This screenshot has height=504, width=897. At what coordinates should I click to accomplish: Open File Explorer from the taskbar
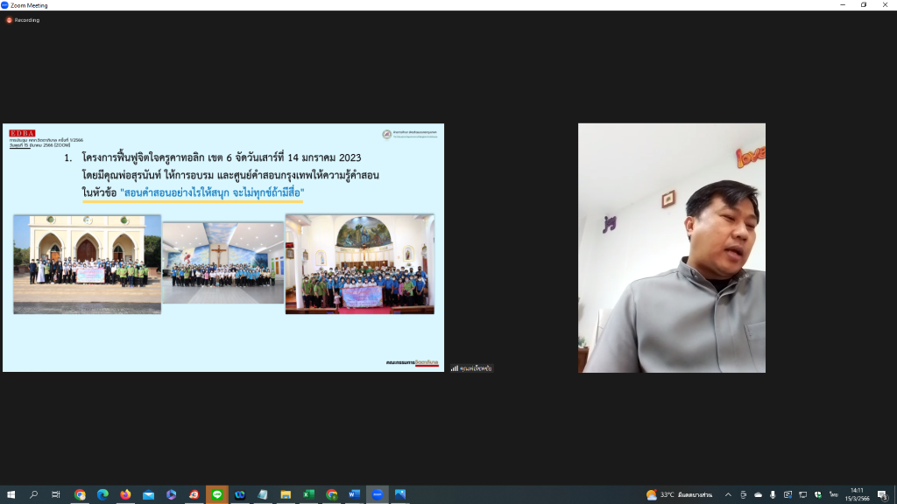click(286, 495)
